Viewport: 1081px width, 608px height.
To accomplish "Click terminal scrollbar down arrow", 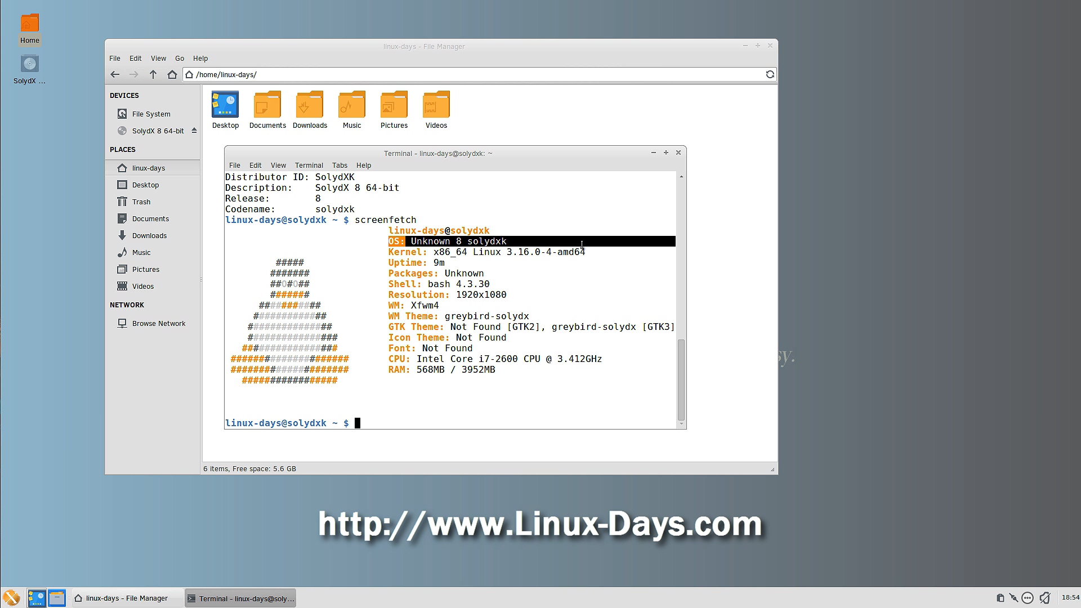I will (x=681, y=424).
